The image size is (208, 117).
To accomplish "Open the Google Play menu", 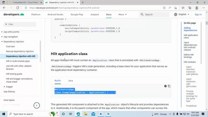I will tap(77, 14).
